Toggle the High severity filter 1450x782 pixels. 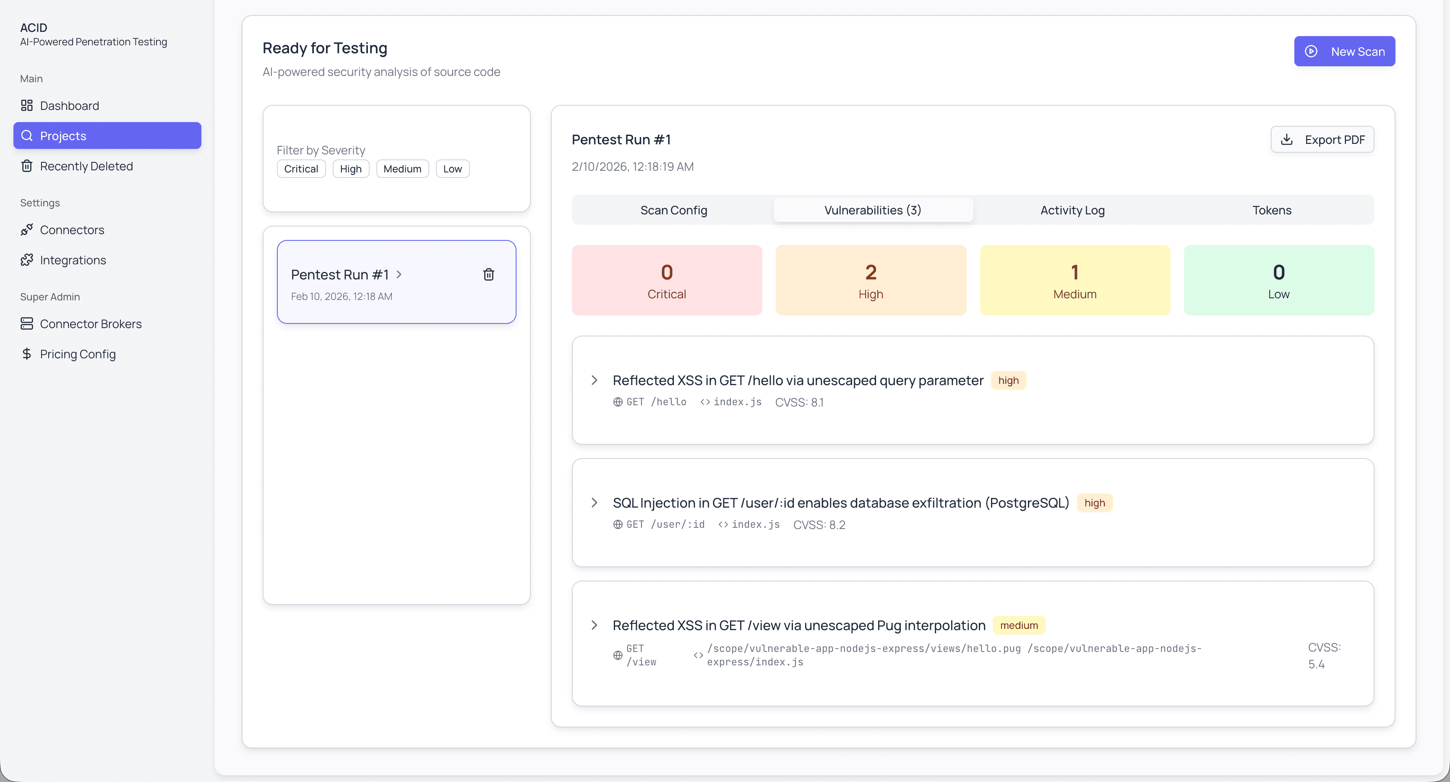(x=351, y=168)
